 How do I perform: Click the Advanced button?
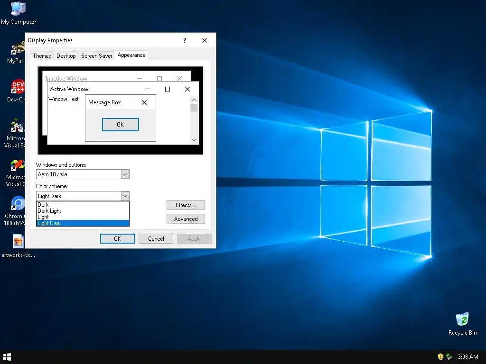pos(186,219)
